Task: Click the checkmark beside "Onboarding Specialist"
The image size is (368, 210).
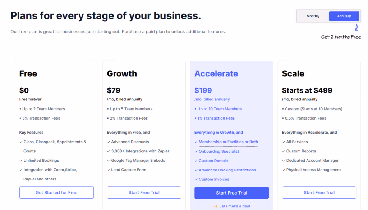Action: point(197,151)
